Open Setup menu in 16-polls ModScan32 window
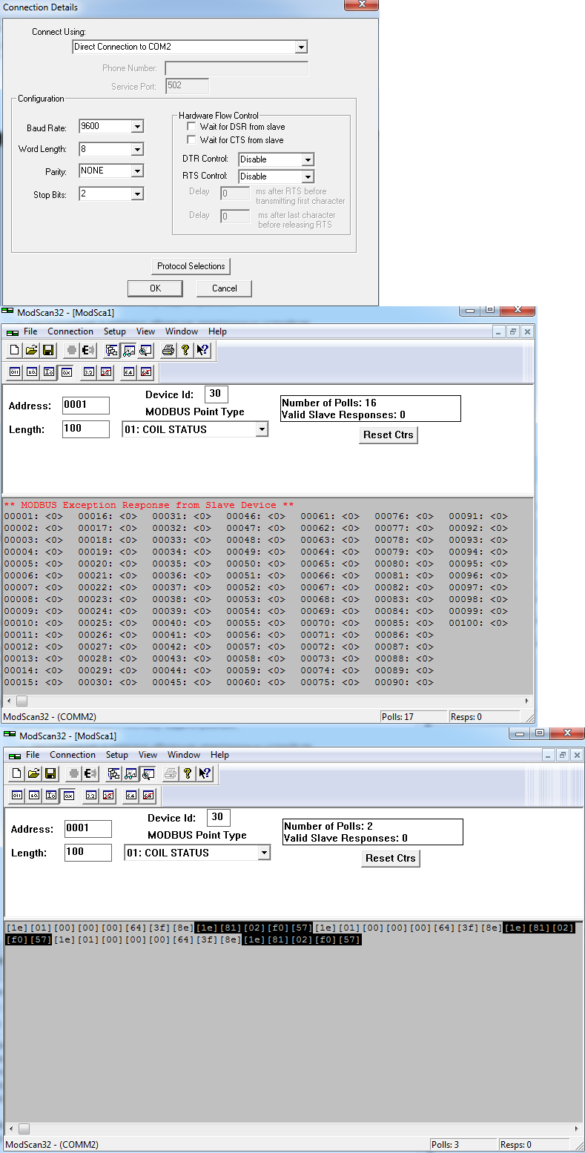Viewport: 585px width, 1153px height. tap(114, 331)
